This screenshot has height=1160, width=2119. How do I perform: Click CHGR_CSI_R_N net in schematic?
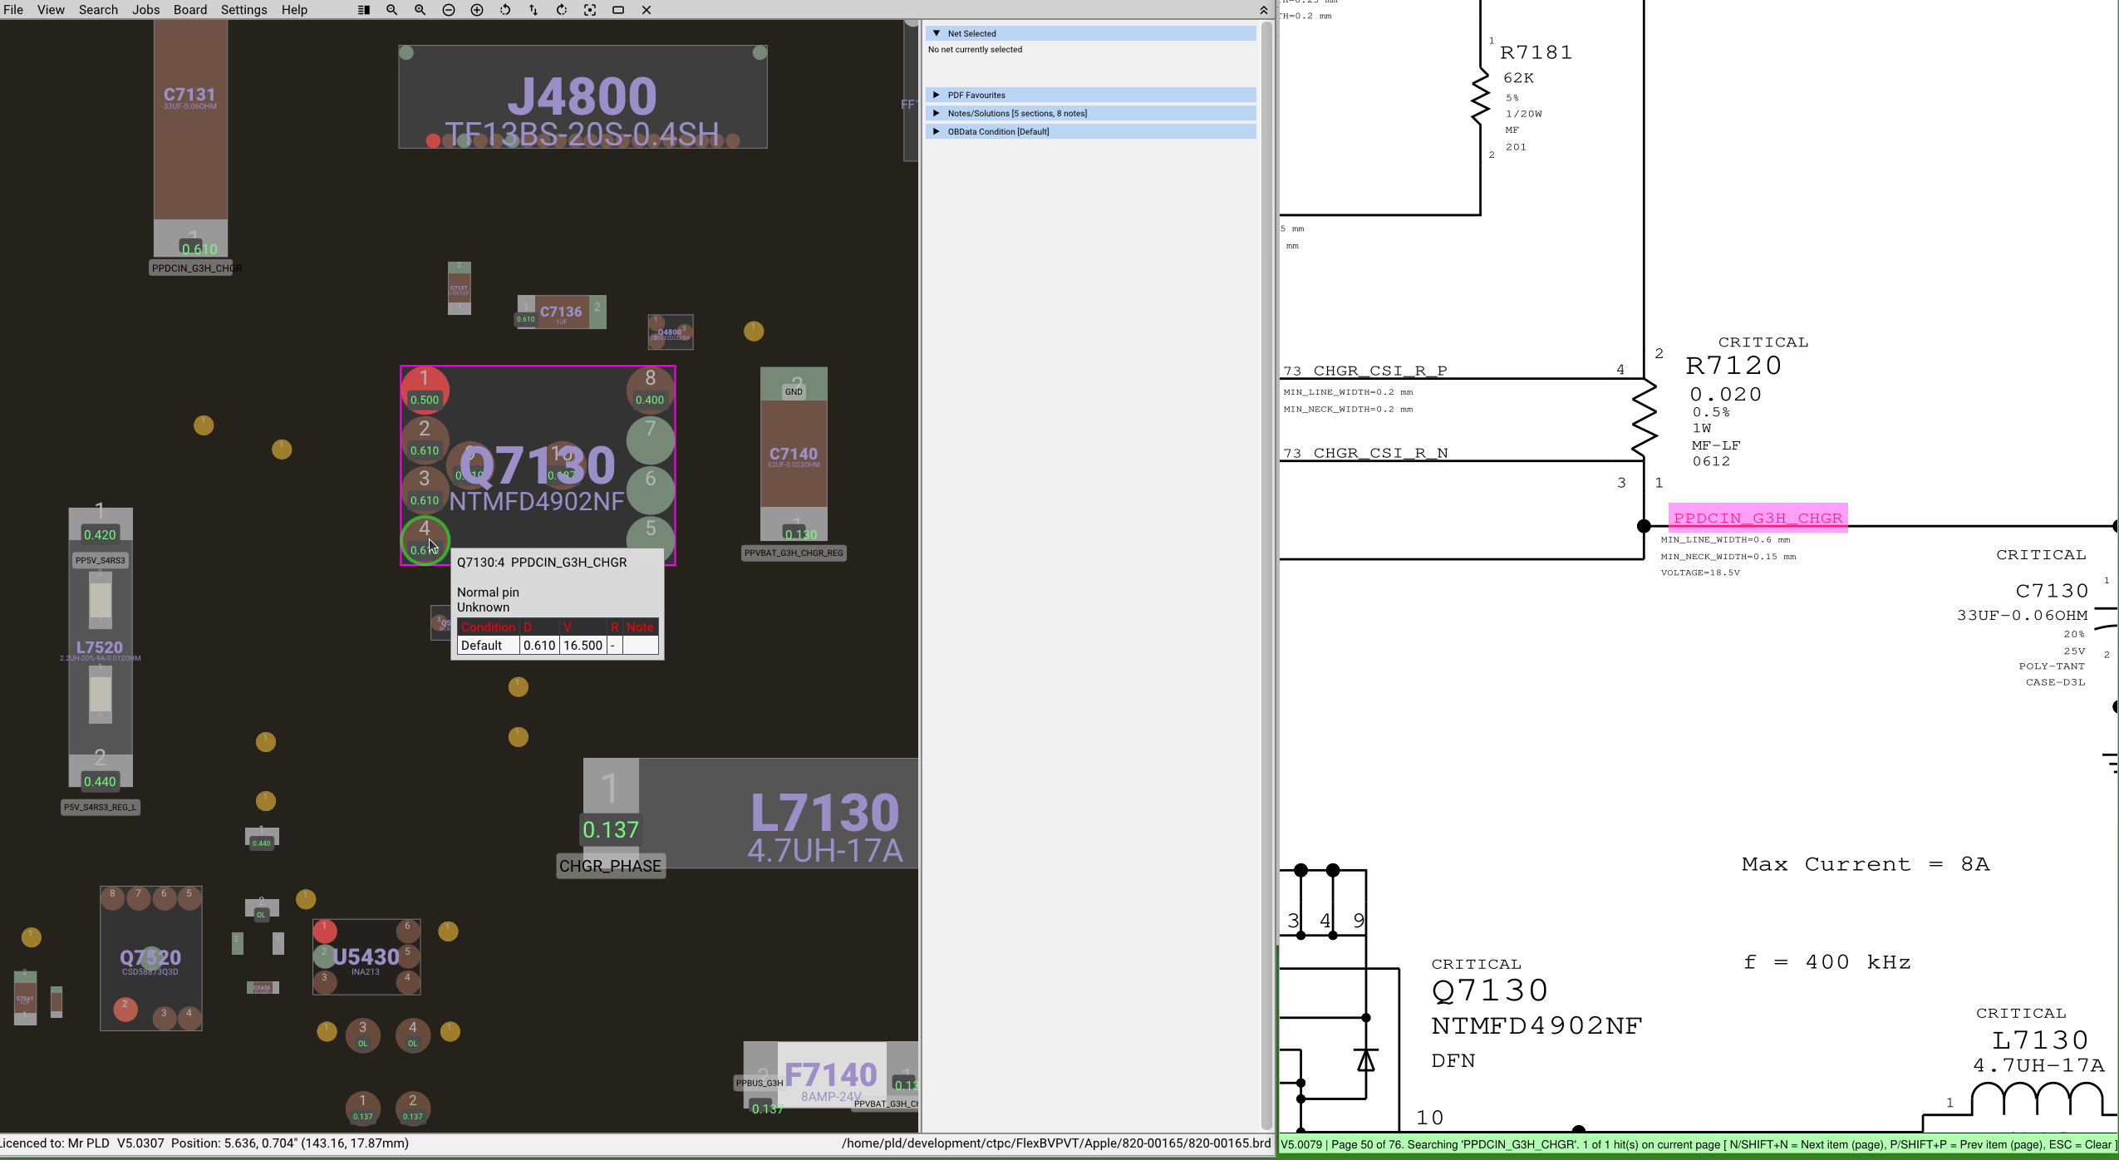(x=1380, y=453)
